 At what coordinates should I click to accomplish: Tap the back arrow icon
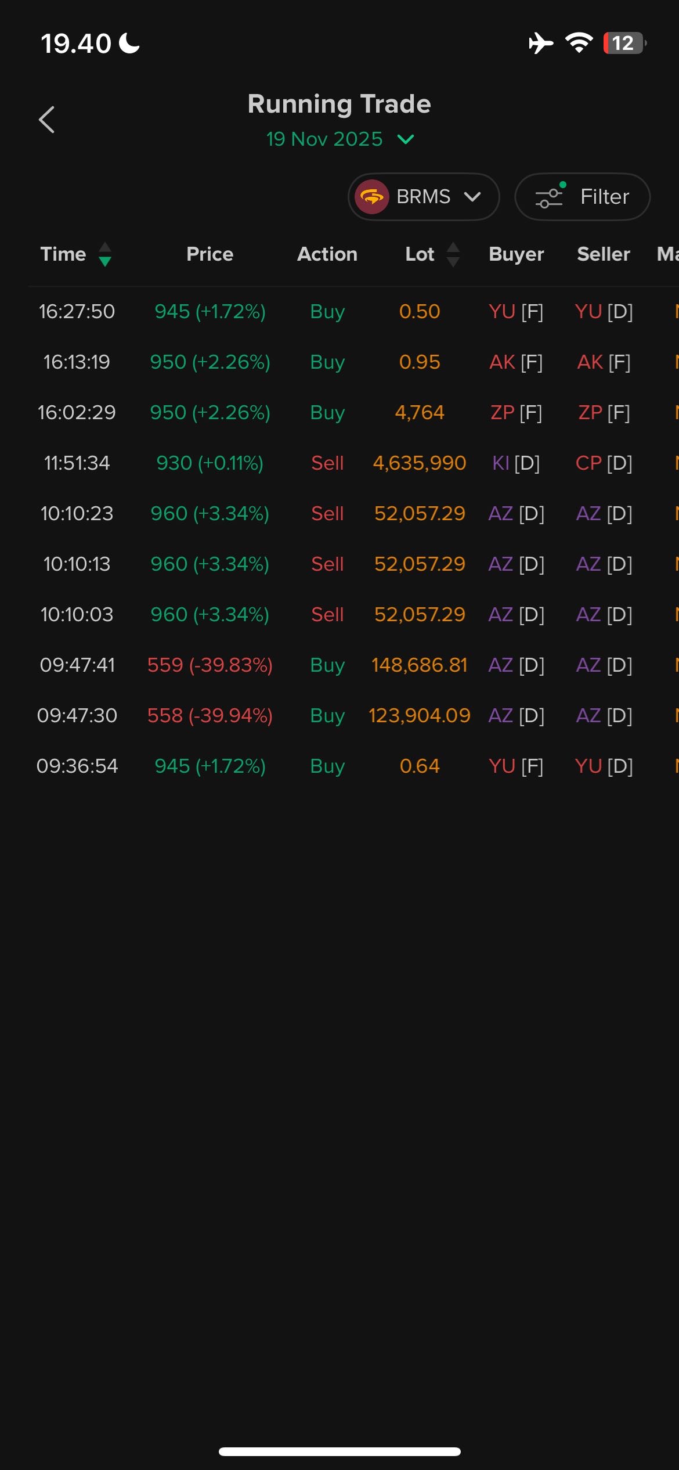point(47,120)
